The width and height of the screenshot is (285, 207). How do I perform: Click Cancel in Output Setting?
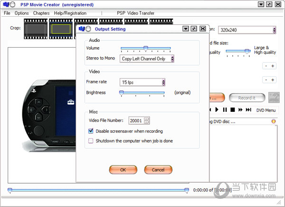click(x=158, y=170)
